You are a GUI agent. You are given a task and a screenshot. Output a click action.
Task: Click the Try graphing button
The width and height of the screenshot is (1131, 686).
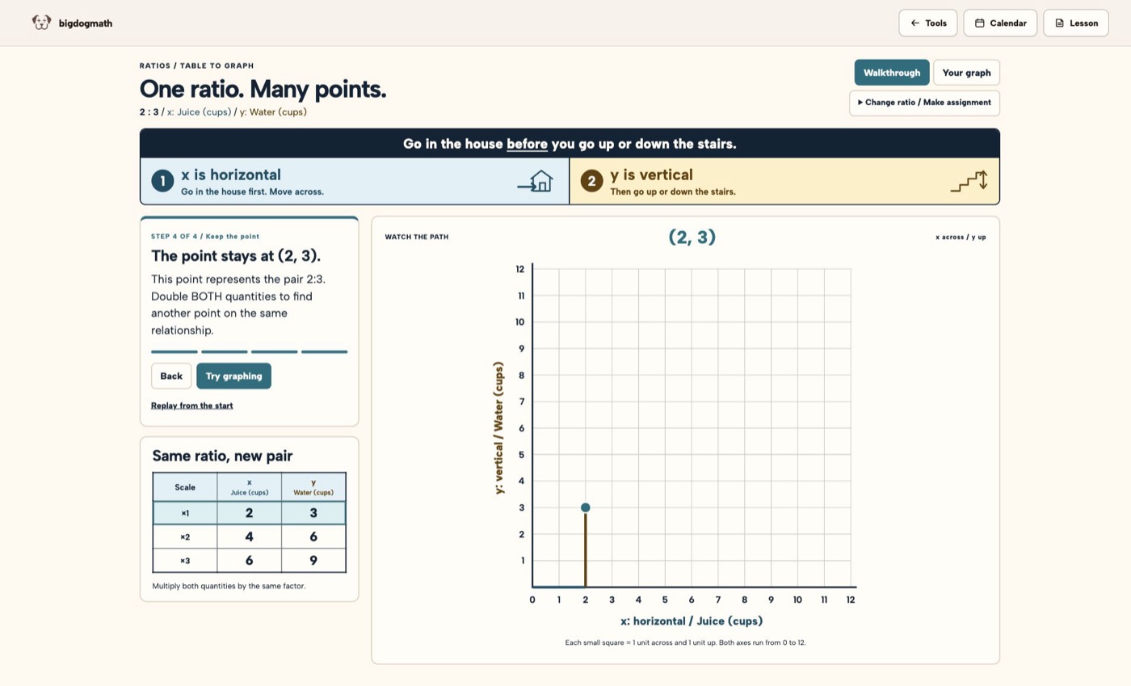click(233, 376)
